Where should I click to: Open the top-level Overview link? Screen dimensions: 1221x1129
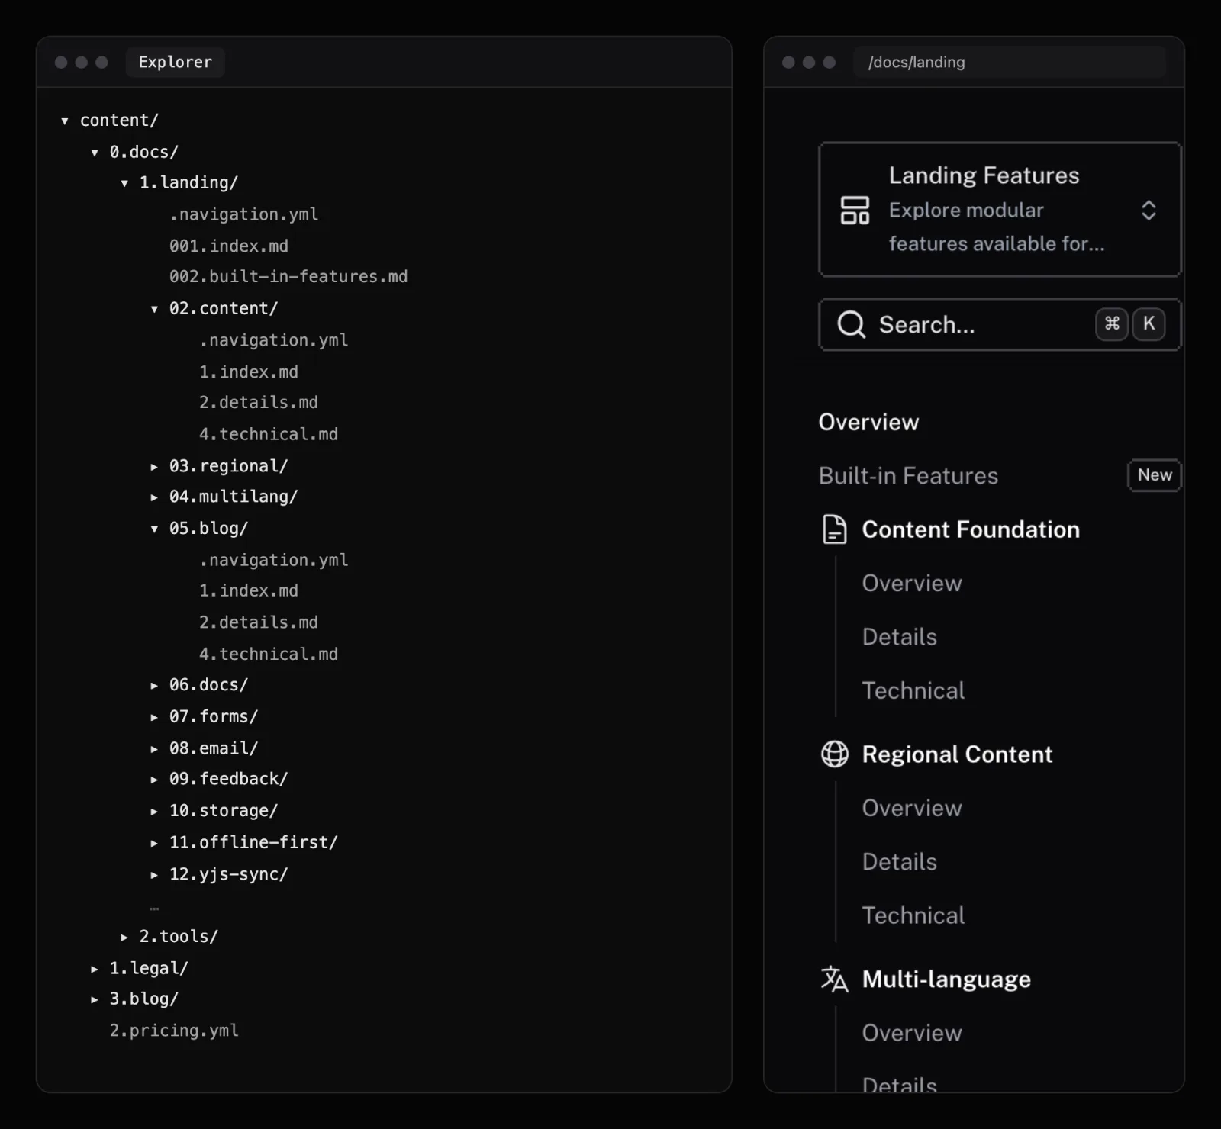tap(868, 422)
